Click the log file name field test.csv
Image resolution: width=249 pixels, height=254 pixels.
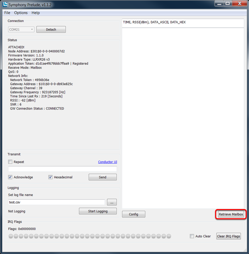[x=56, y=202]
